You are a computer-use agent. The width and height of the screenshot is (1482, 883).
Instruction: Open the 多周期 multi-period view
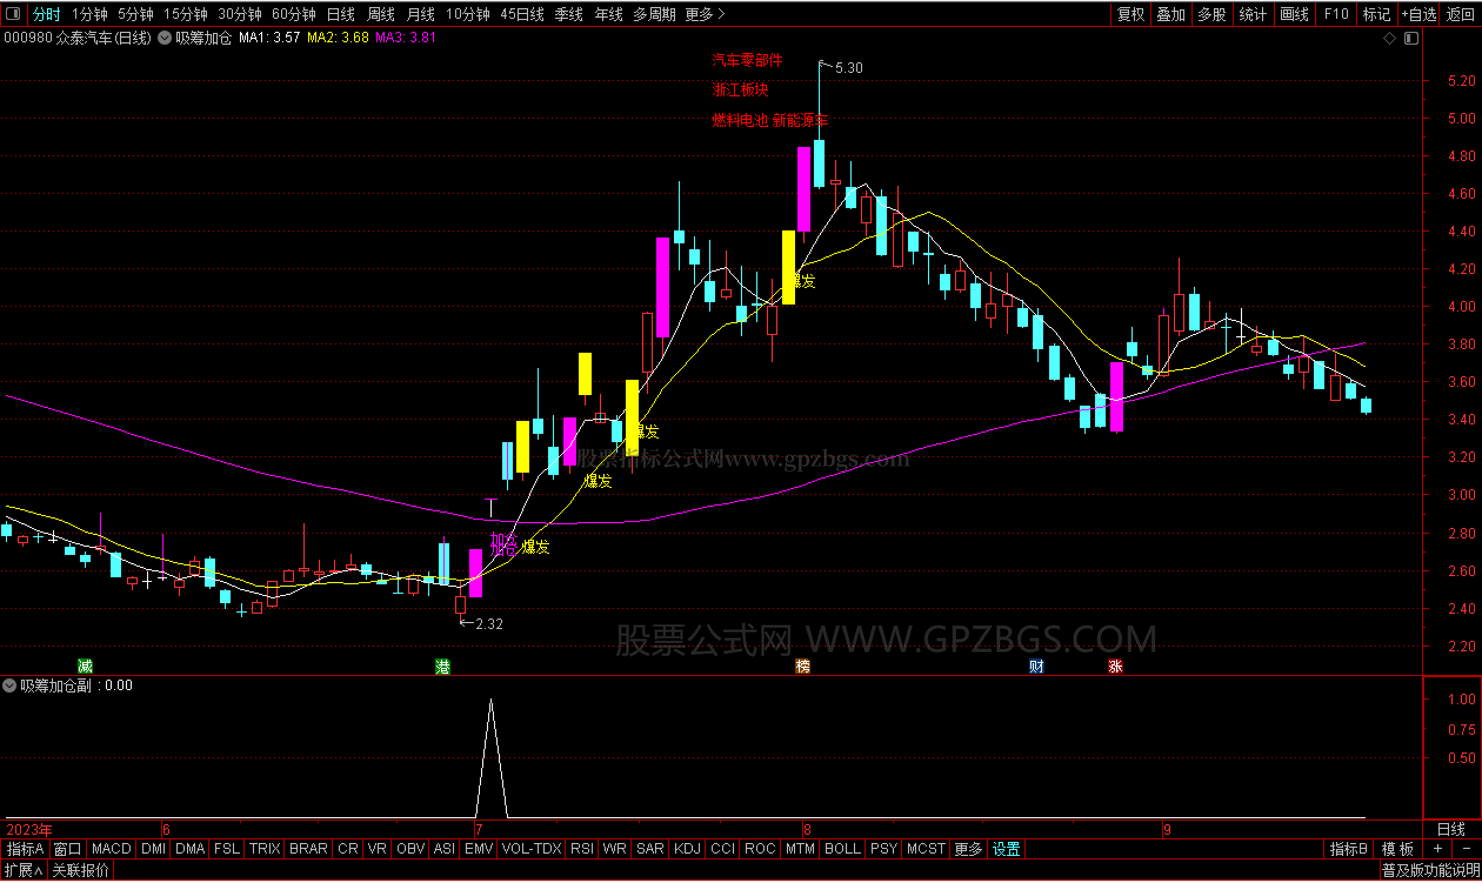pos(653,14)
